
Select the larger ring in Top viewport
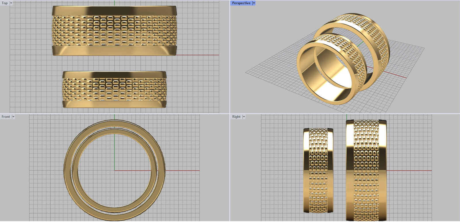coord(114,31)
